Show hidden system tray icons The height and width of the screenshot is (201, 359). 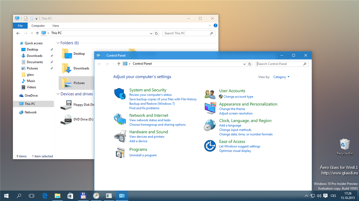click(306, 196)
